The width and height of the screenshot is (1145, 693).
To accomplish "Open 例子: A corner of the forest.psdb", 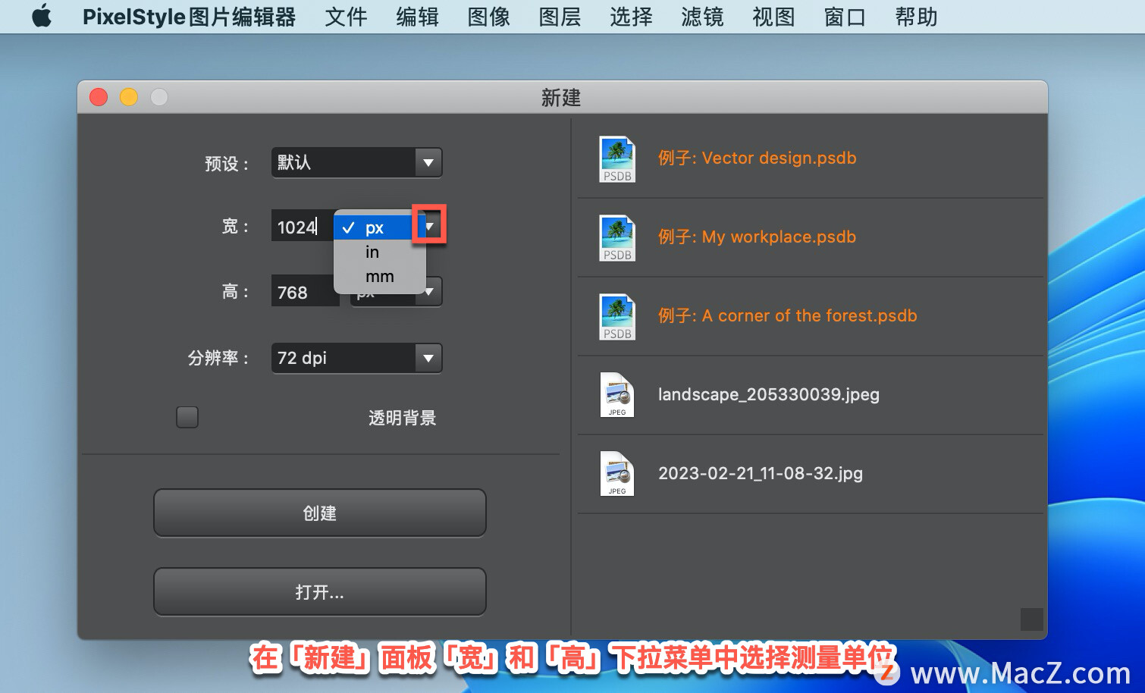I will click(x=787, y=315).
